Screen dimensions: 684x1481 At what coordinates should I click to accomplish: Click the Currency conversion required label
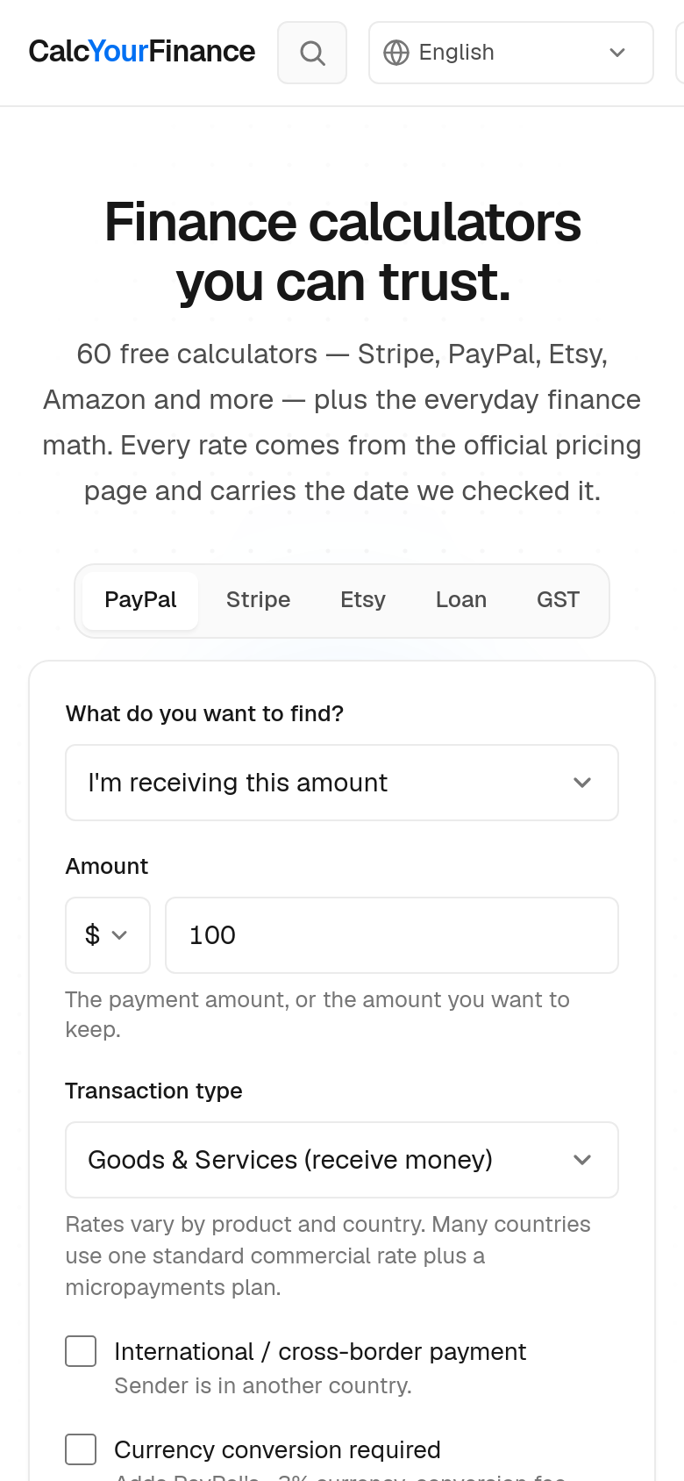pyautogui.click(x=277, y=1450)
